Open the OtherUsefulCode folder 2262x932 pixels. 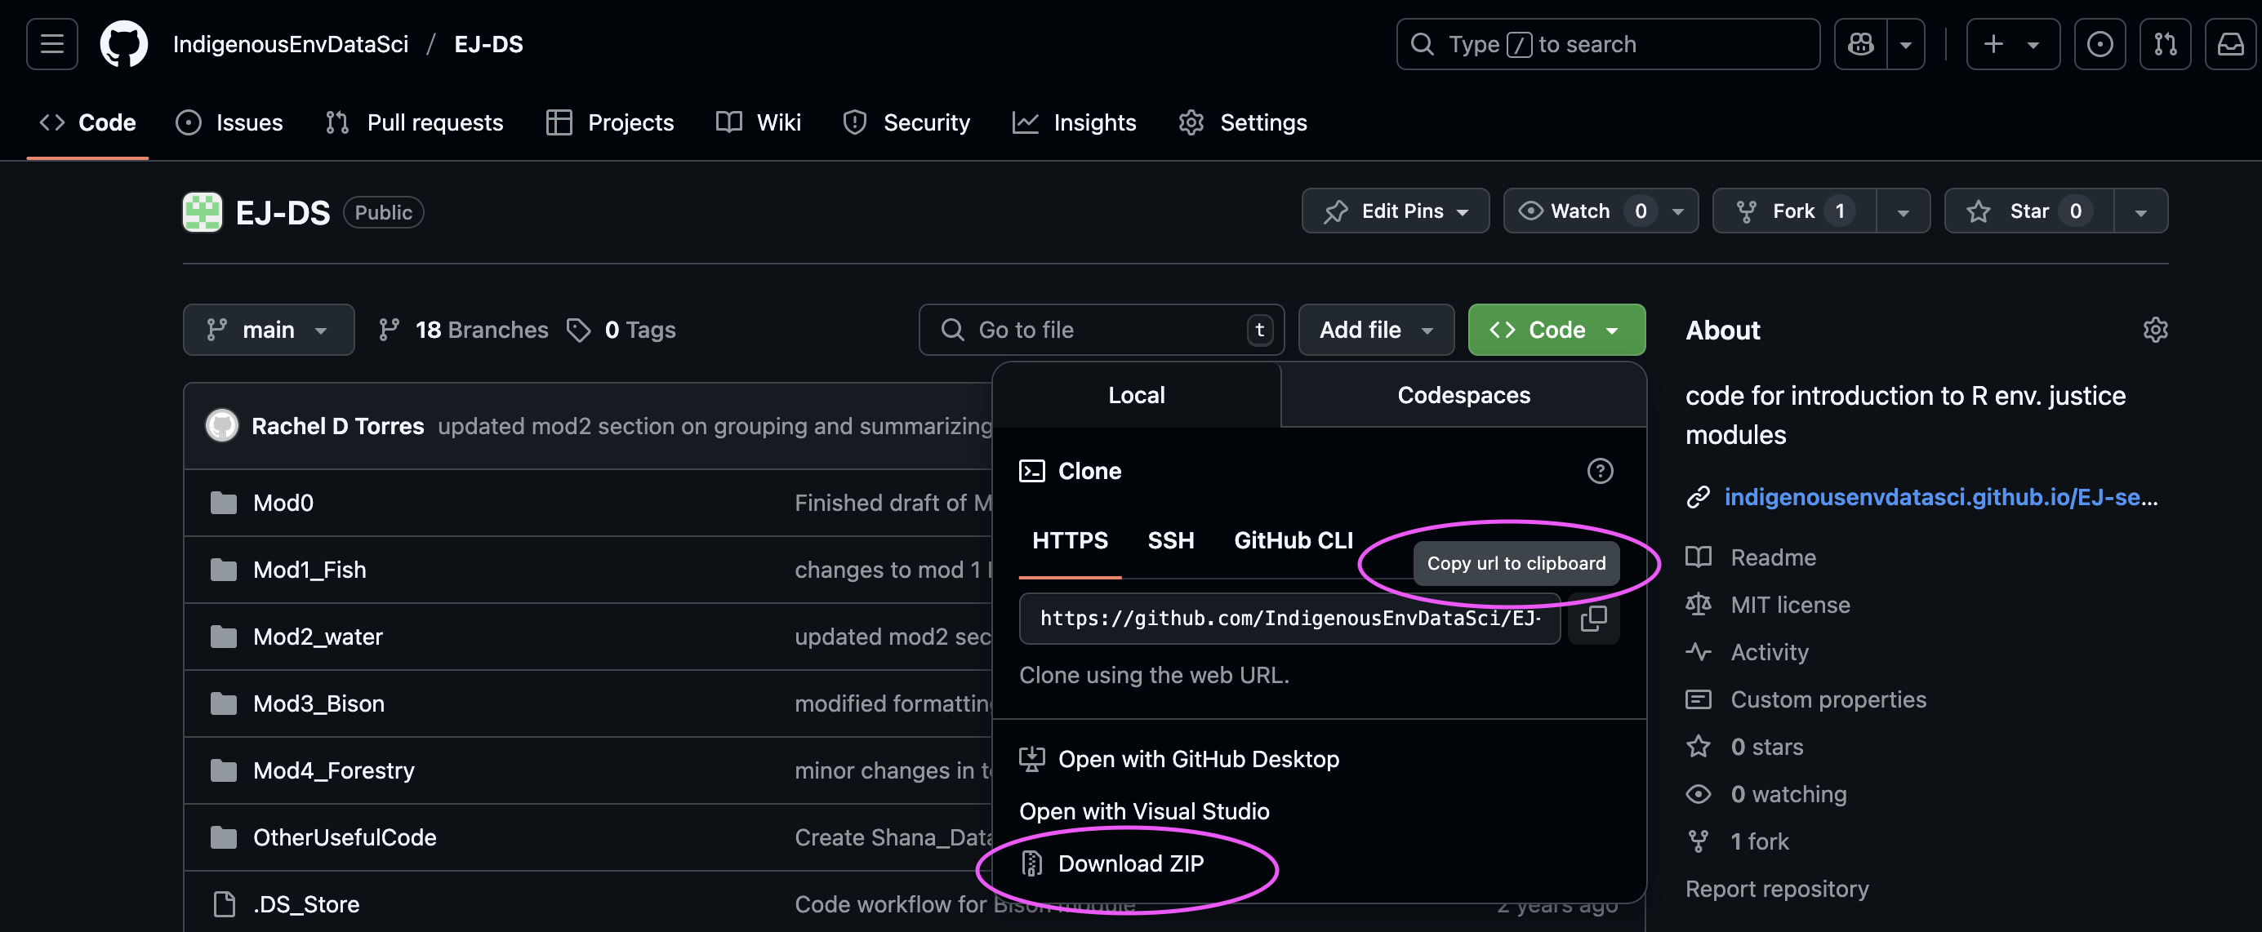click(x=345, y=837)
